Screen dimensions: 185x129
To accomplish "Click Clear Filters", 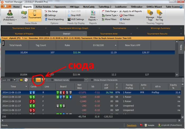I will coord(127,15).
